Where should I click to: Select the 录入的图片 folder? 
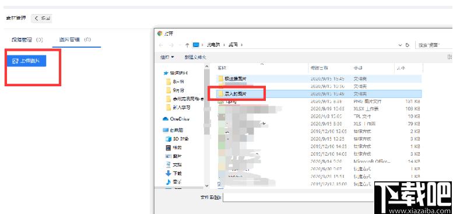(319, 93)
